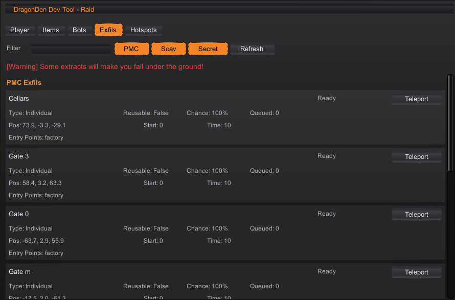Click the Ready status for Gate m
455x300 pixels.
point(327,271)
